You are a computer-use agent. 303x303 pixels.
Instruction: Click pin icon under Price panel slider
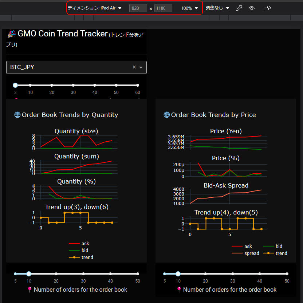coord(179,290)
